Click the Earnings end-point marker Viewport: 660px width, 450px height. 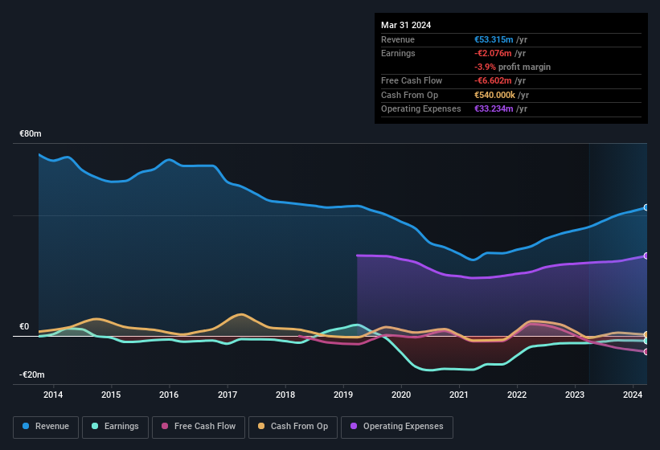pyautogui.click(x=646, y=341)
